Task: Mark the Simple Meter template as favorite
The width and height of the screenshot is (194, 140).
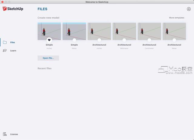Action: [x=74, y=40]
